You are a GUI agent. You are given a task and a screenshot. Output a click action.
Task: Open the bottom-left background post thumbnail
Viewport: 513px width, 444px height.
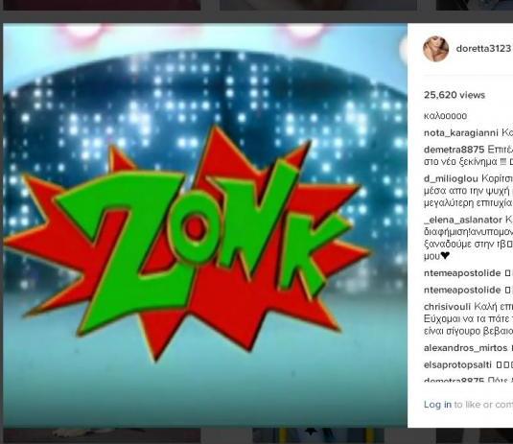(102, 435)
